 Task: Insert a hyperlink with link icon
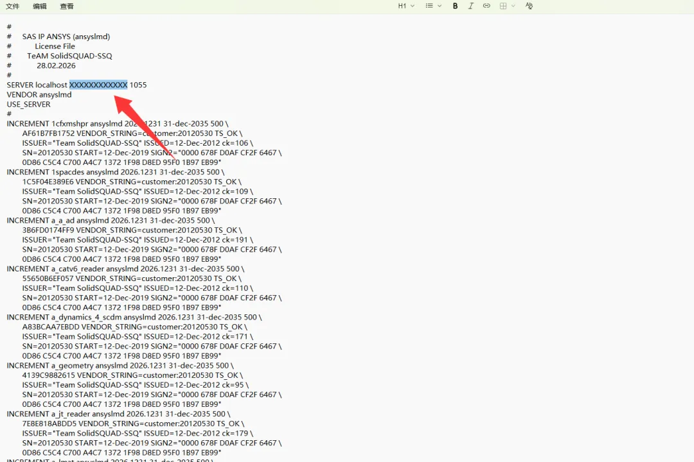[x=486, y=6]
